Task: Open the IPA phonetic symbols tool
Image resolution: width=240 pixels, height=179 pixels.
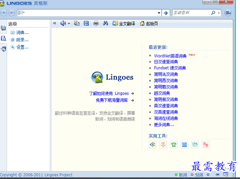Action: [x=195, y=144]
